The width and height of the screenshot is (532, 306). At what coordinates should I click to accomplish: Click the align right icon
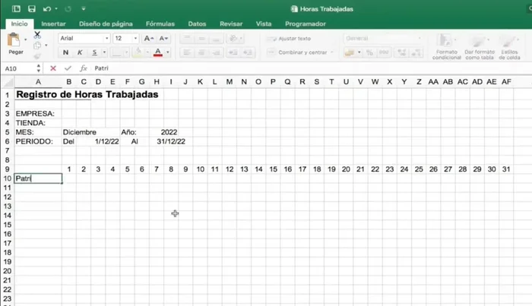pos(216,52)
